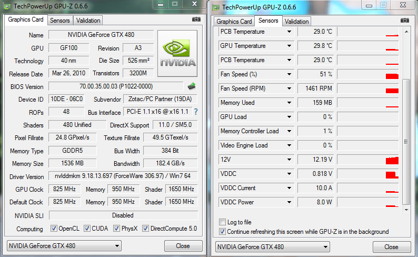Open the VDDC Power sensor dropdown
This screenshot has height=257, width=418.
(x=289, y=202)
